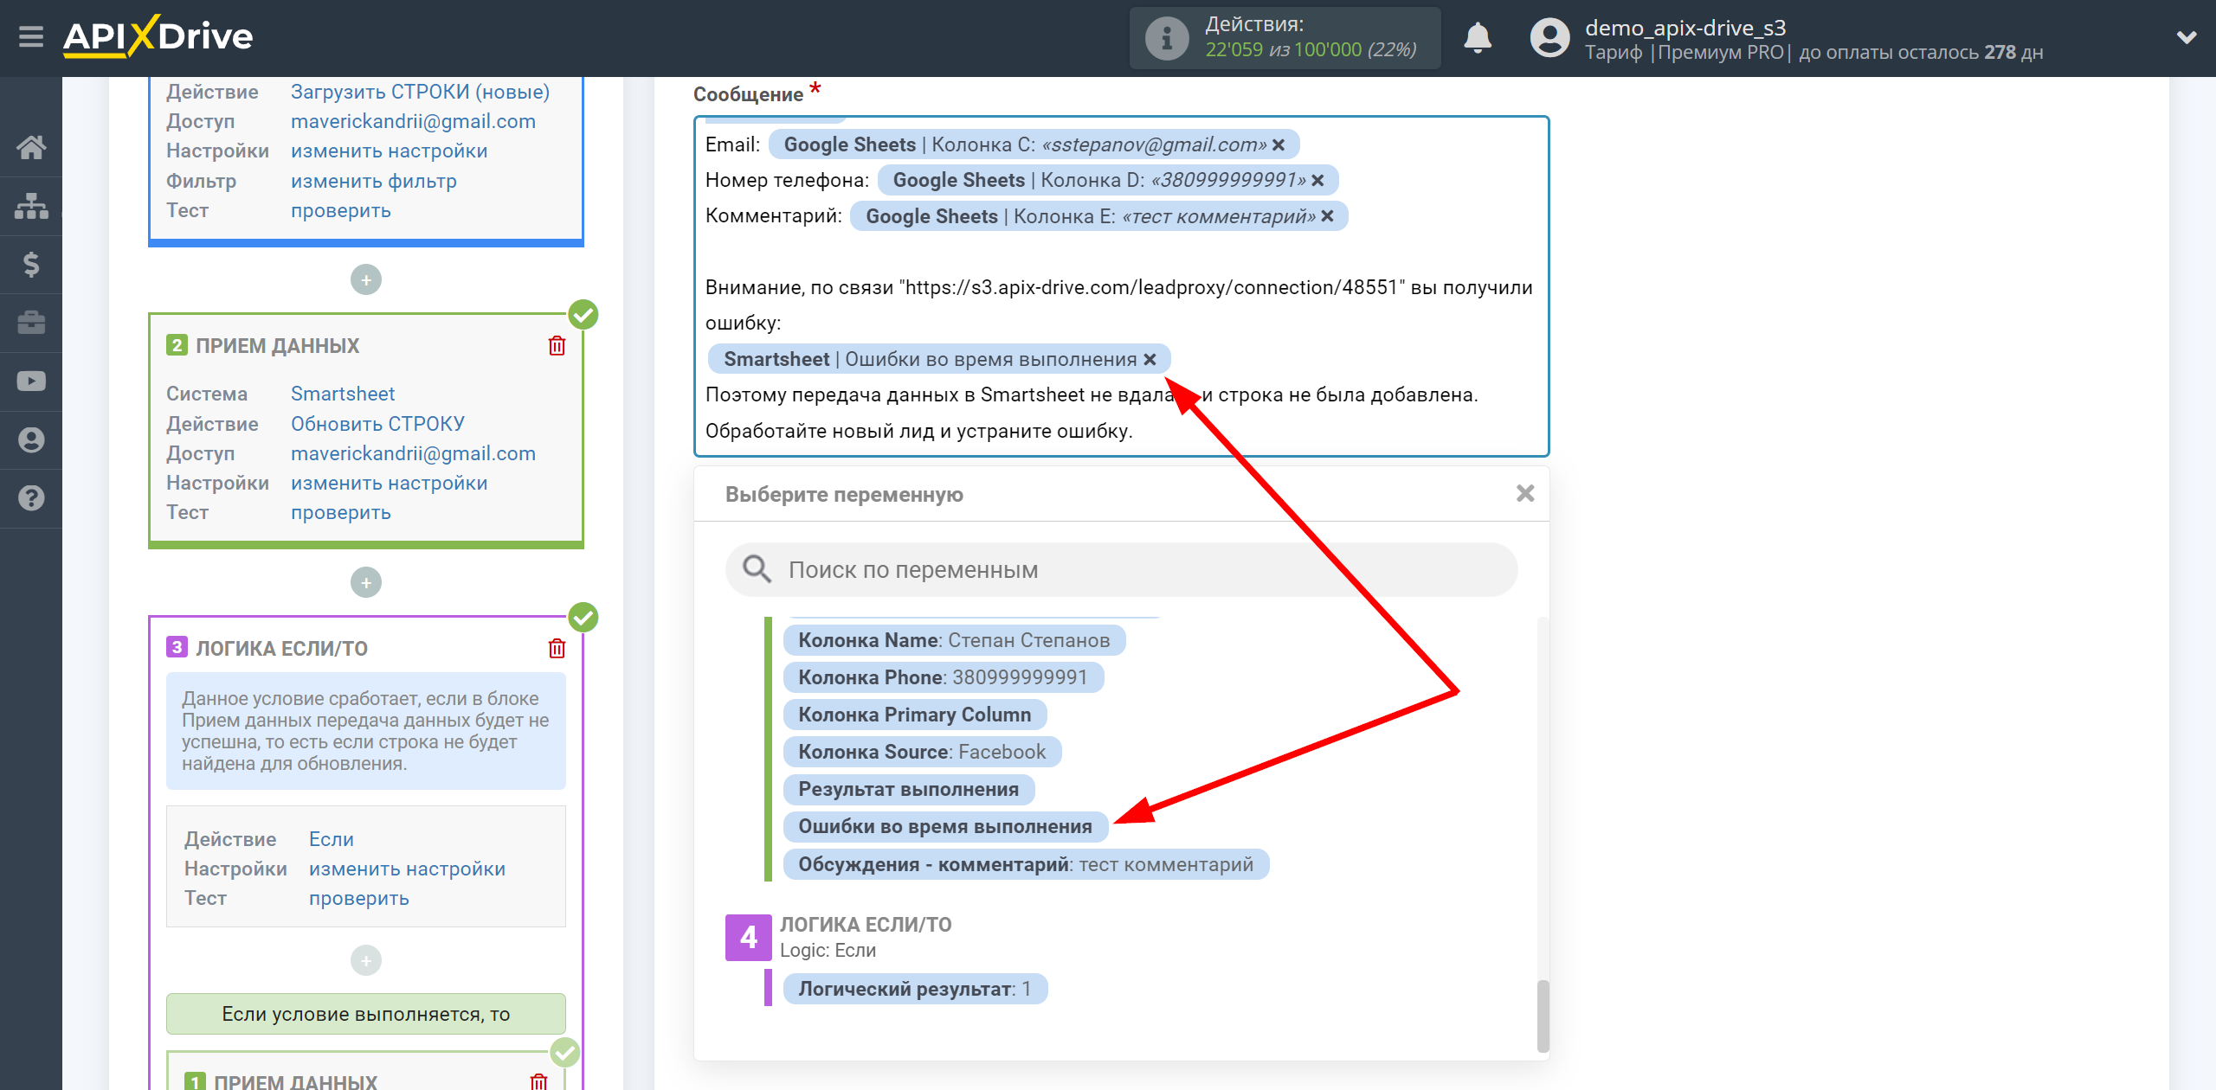The width and height of the screenshot is (2216, 1090).
Task: Open the YouTube video sidebar icon
Action: 31,381
